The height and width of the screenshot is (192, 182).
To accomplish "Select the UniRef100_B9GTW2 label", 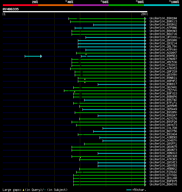I will pyautogui.click(x=163, y=100).
